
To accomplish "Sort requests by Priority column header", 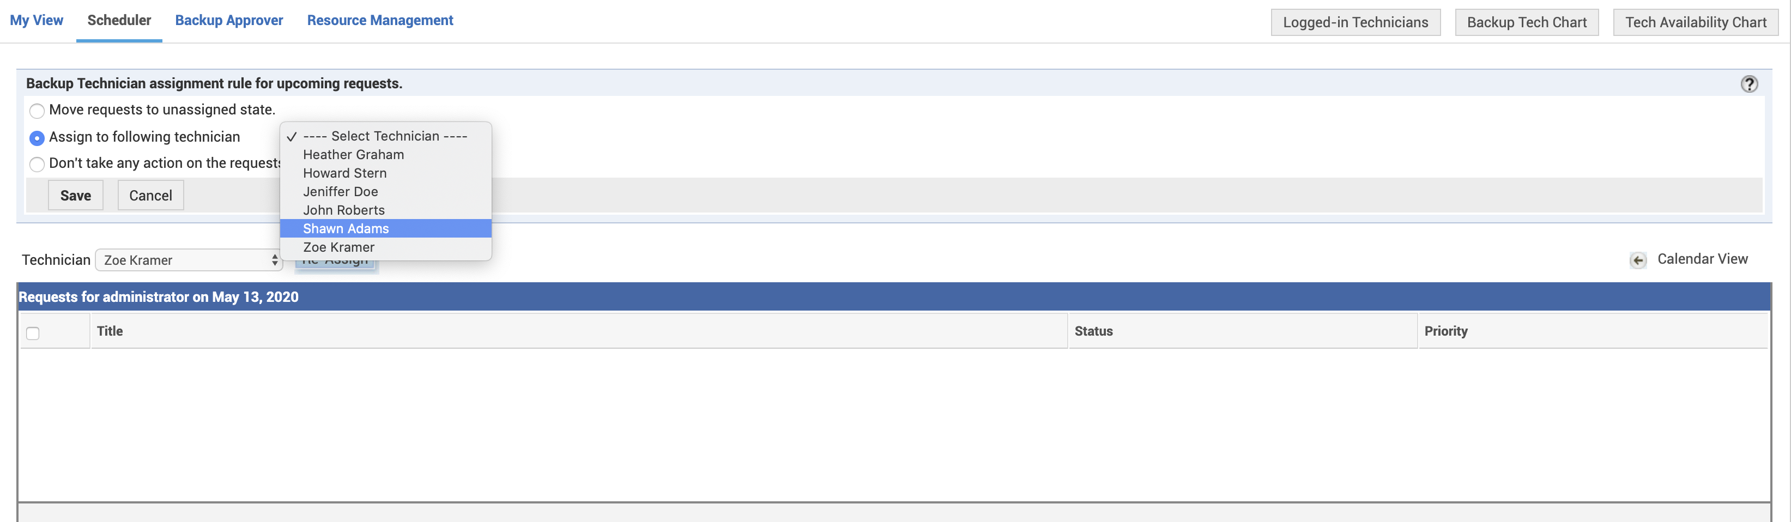I will (1445, 331).
